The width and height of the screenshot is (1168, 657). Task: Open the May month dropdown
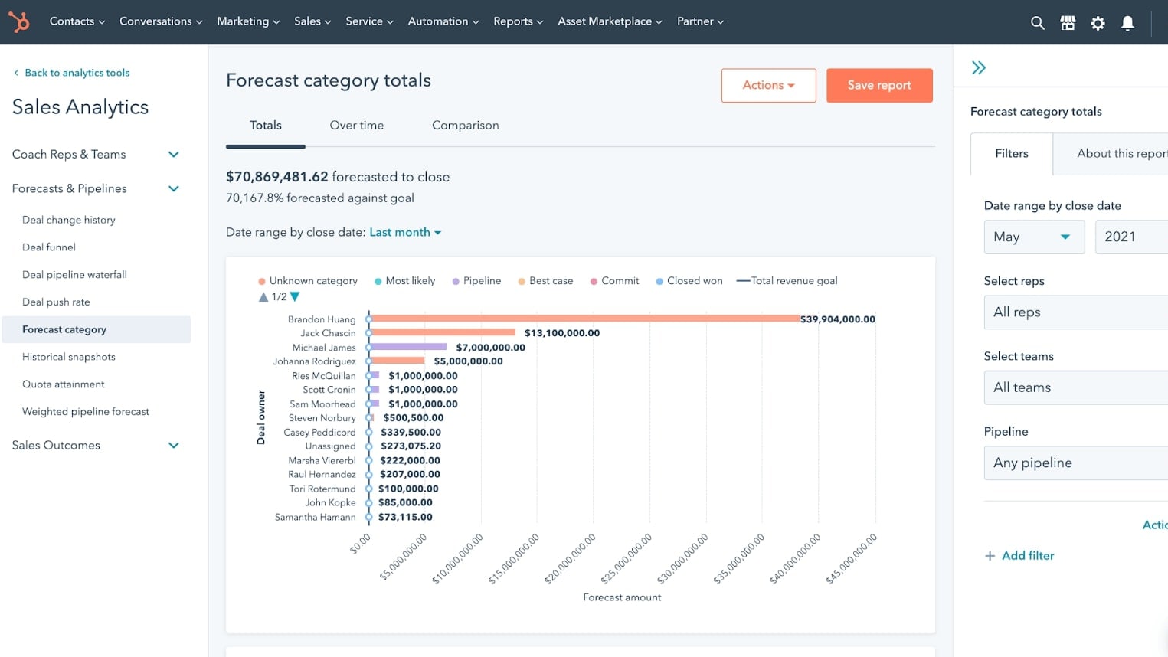[1033, 237]
